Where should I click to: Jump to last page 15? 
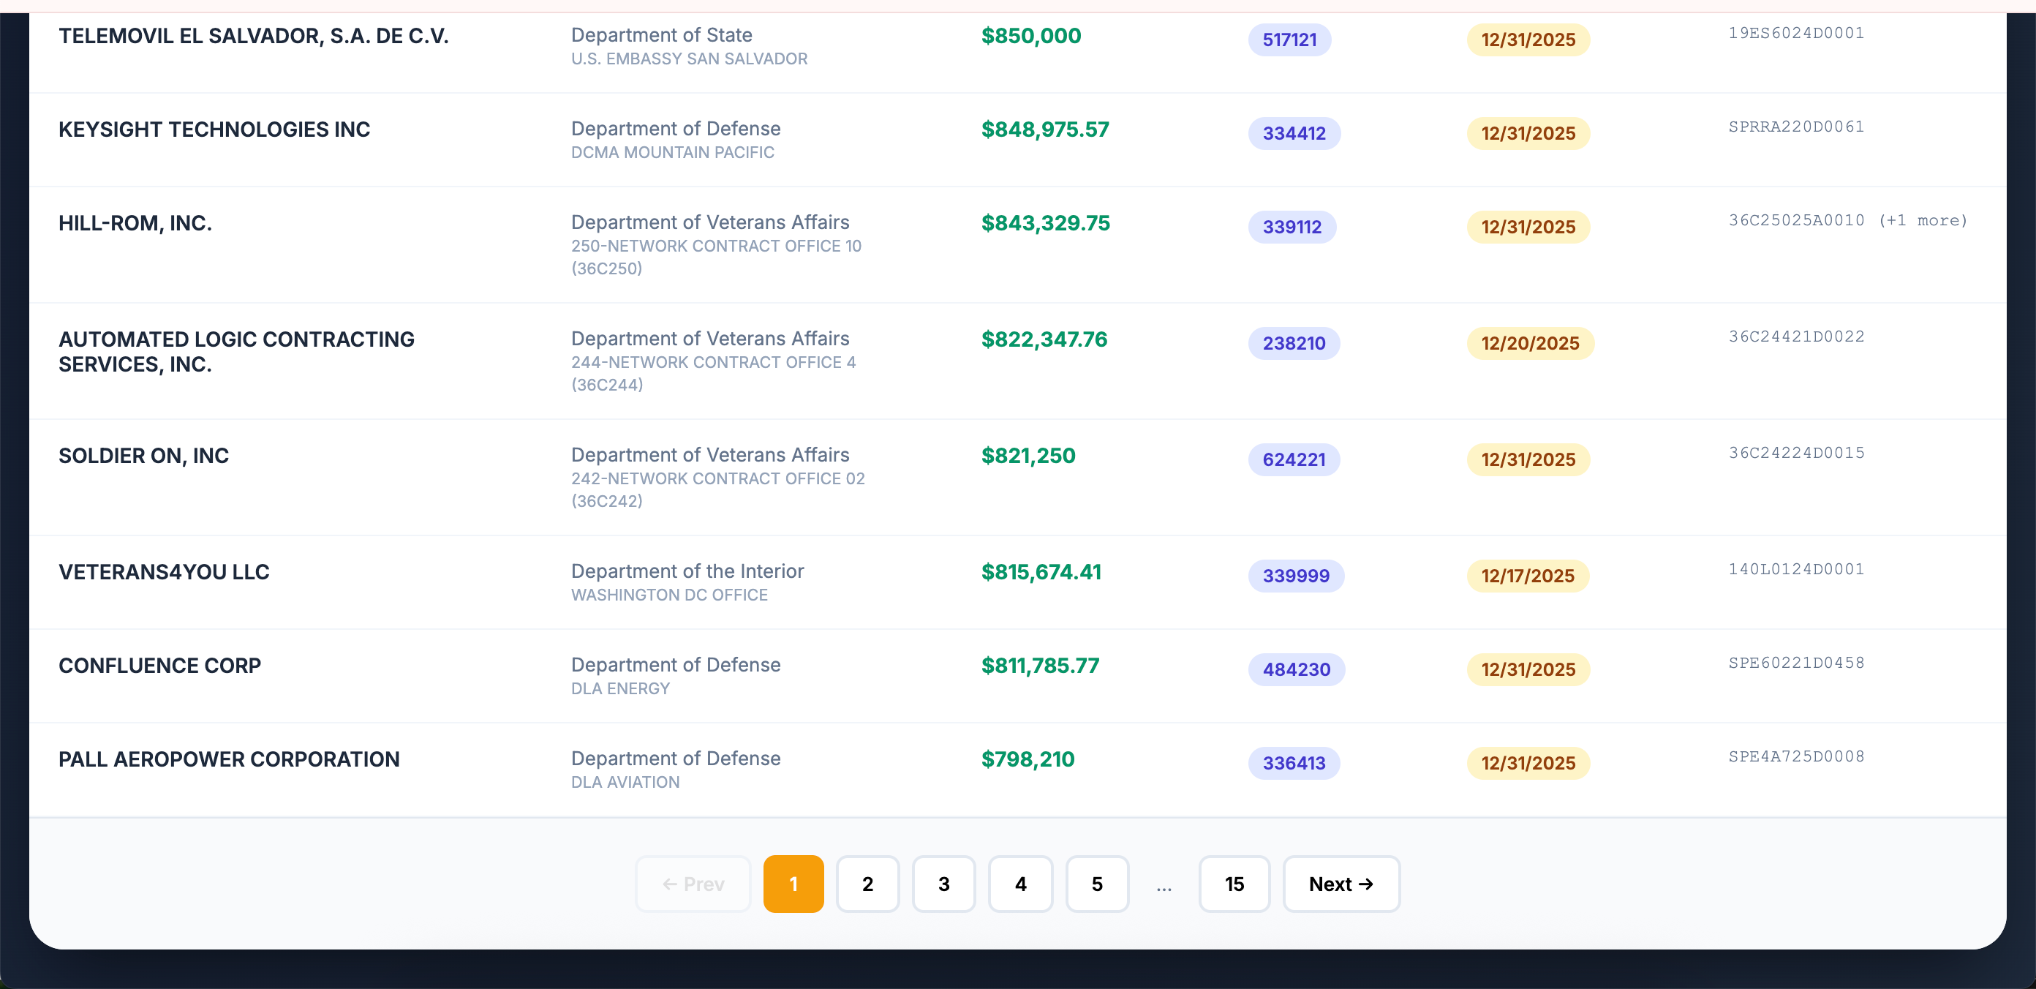point(1233,884)
